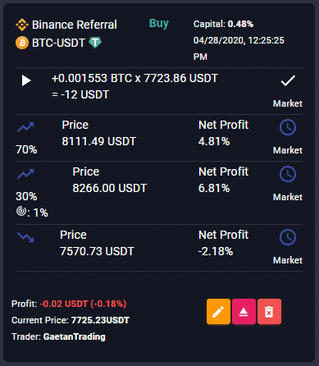The height and width of the screenshot is (366, 319).
Task: Click clock icon beside -2.18% net profit
Action: [288, 237]
